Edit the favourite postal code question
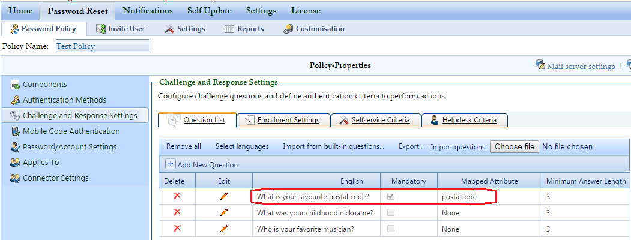The width and height of the screenshot is (631, 240). point(223,196)
